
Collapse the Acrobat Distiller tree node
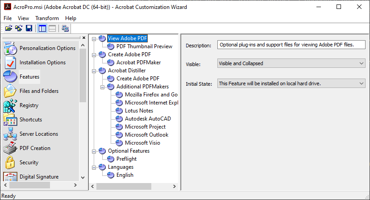pos(94,71)
